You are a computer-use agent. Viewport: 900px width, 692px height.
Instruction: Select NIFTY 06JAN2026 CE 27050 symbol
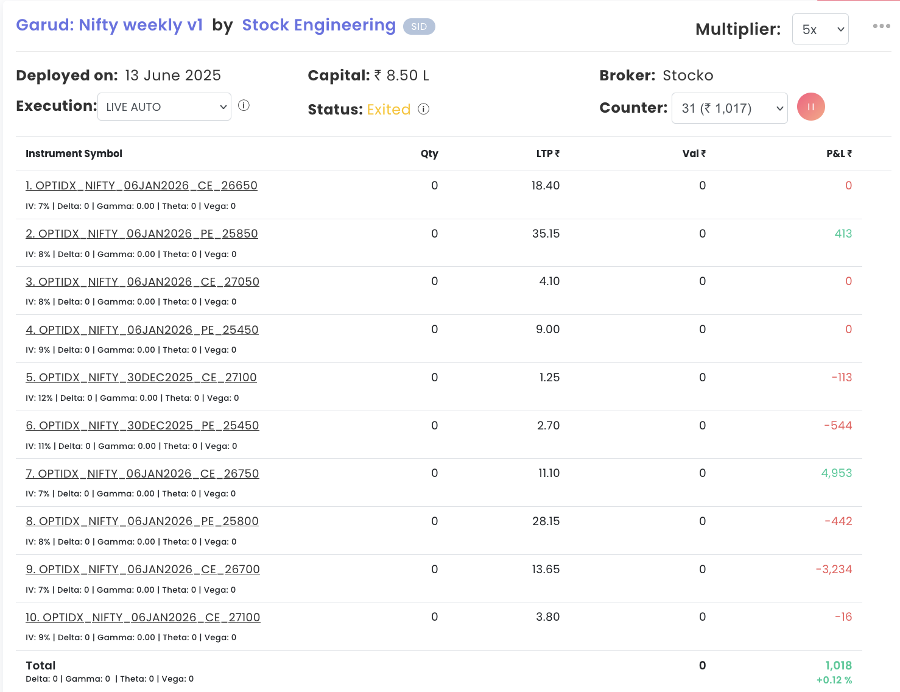click(x=142, y=282)
